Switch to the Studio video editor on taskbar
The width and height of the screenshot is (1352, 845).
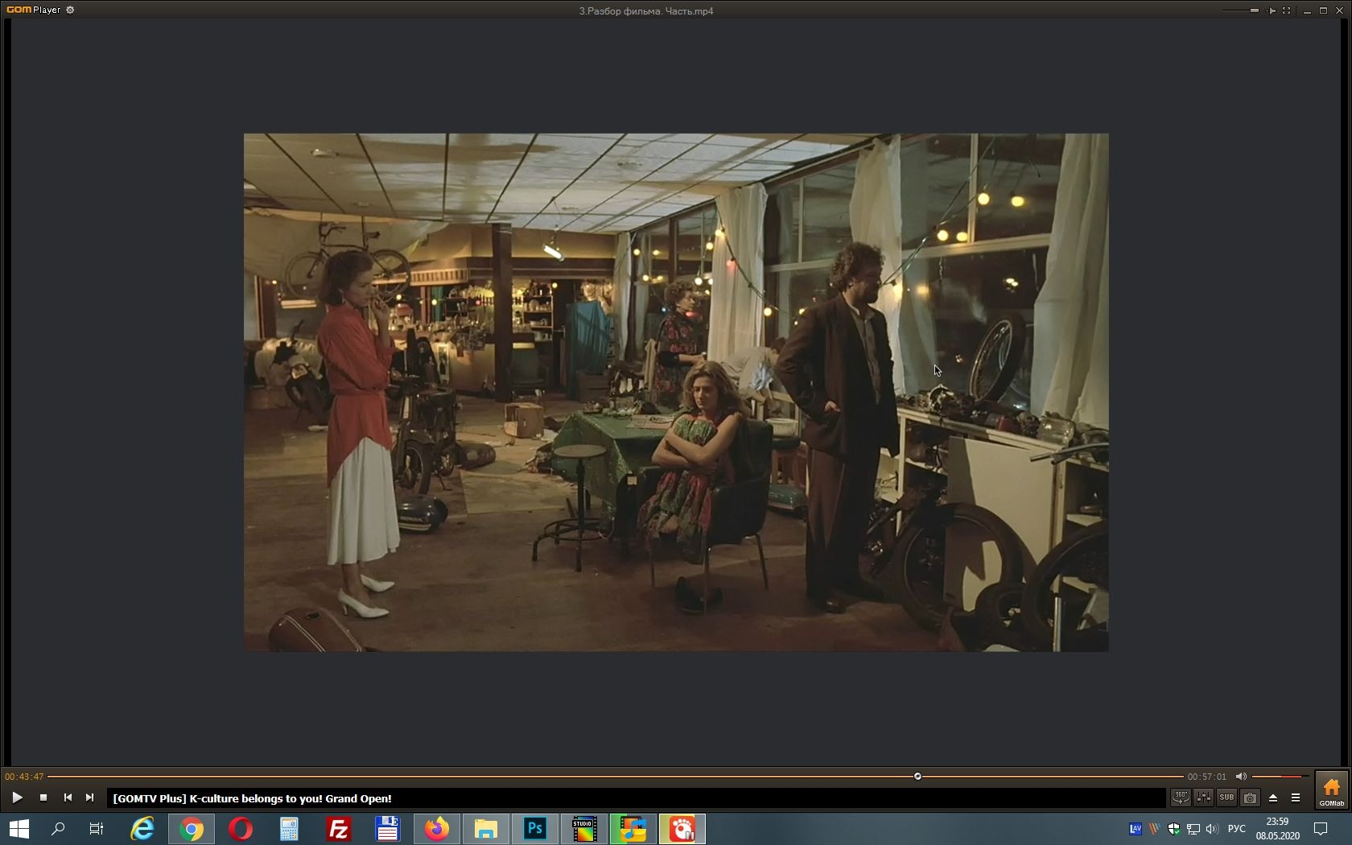click(584, 829)
